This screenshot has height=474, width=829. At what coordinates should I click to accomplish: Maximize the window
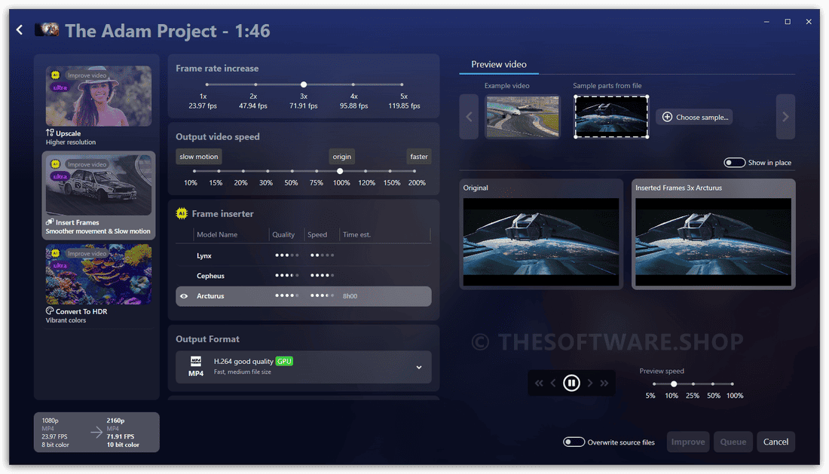pos(788,22)
